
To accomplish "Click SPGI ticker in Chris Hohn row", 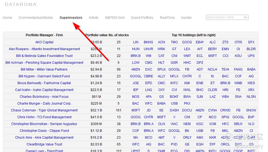I will click(x=225, y=117).
